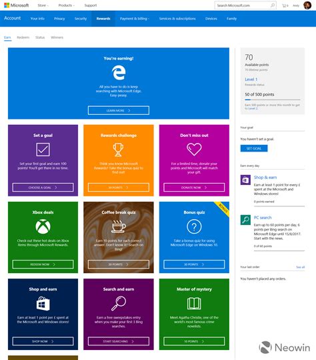Open the shopping cart icon

click(285, 5)
